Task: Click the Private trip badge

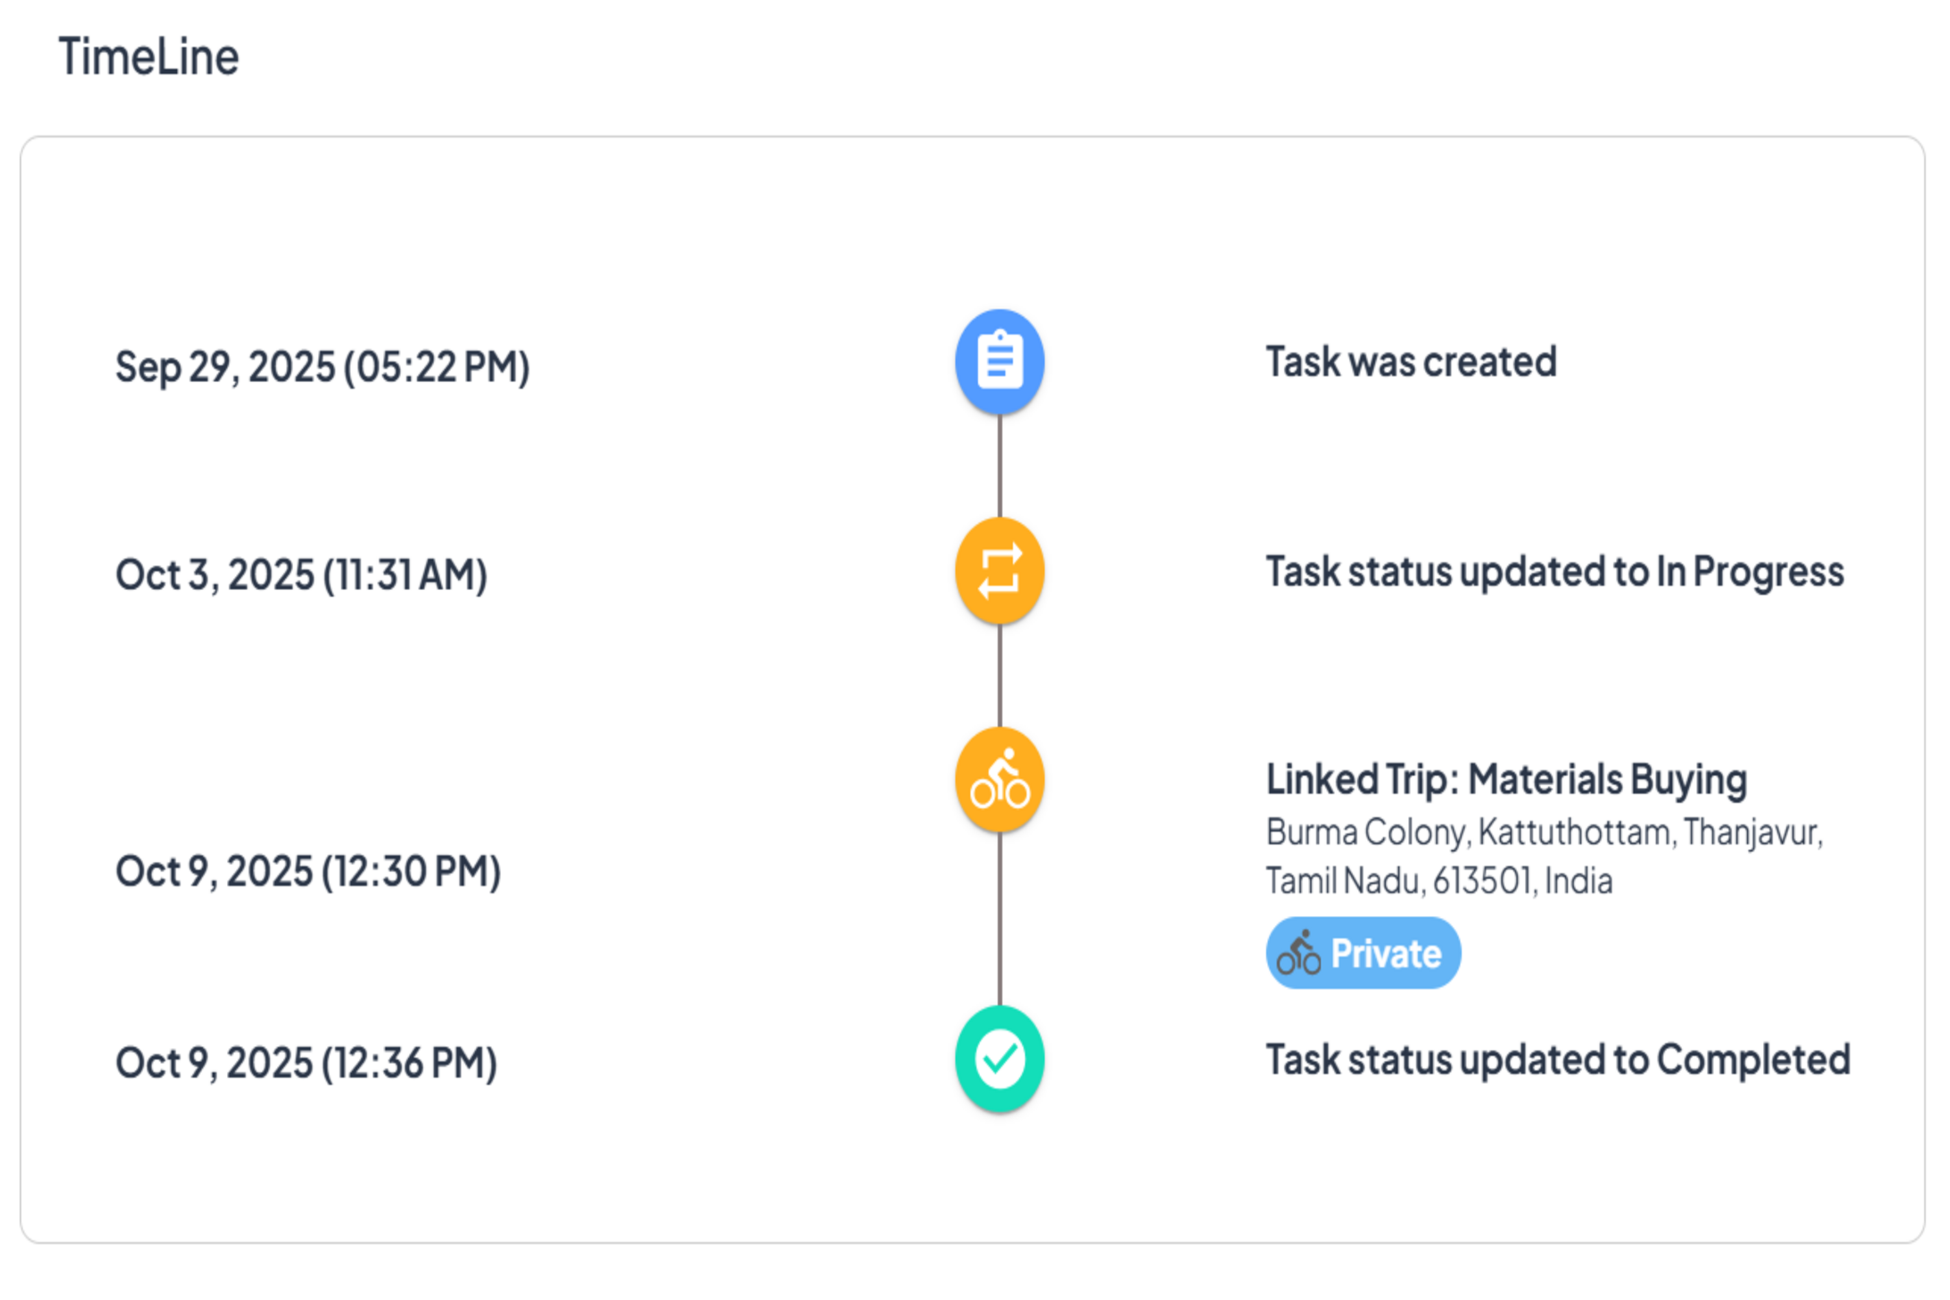Action: 1363,952
